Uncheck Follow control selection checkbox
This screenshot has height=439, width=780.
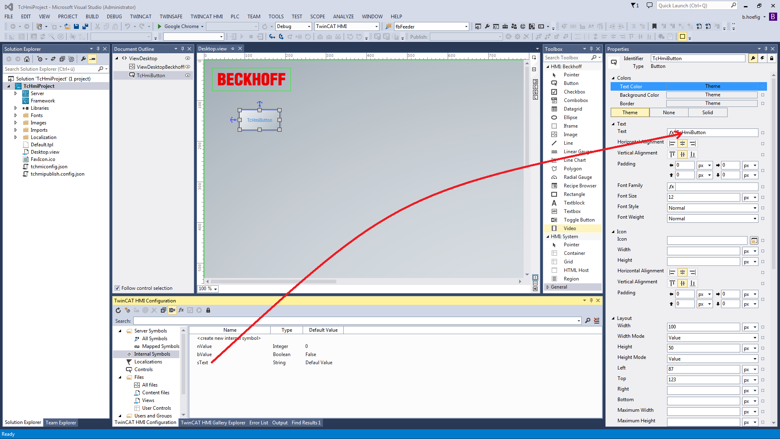click(117, 288)
